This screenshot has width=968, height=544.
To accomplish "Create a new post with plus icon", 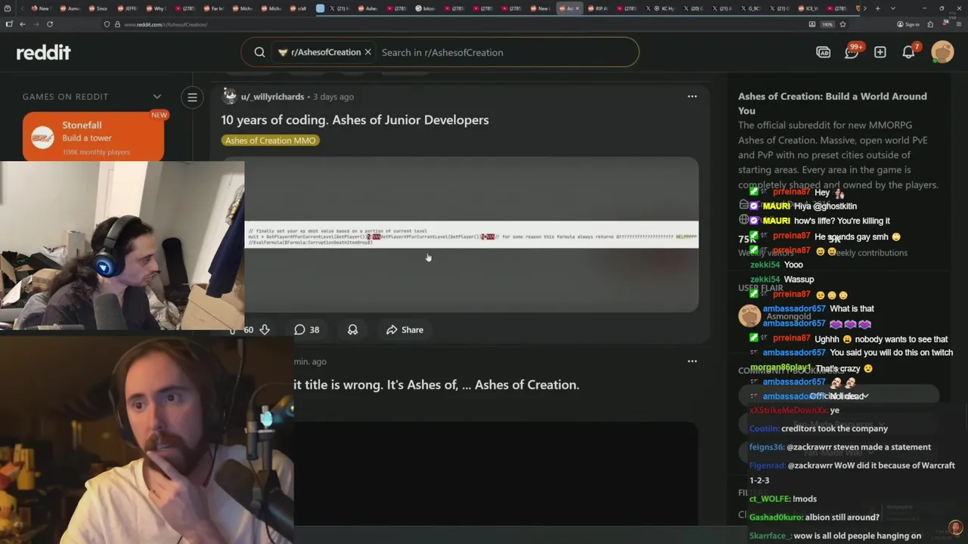I will coord(880,52).
